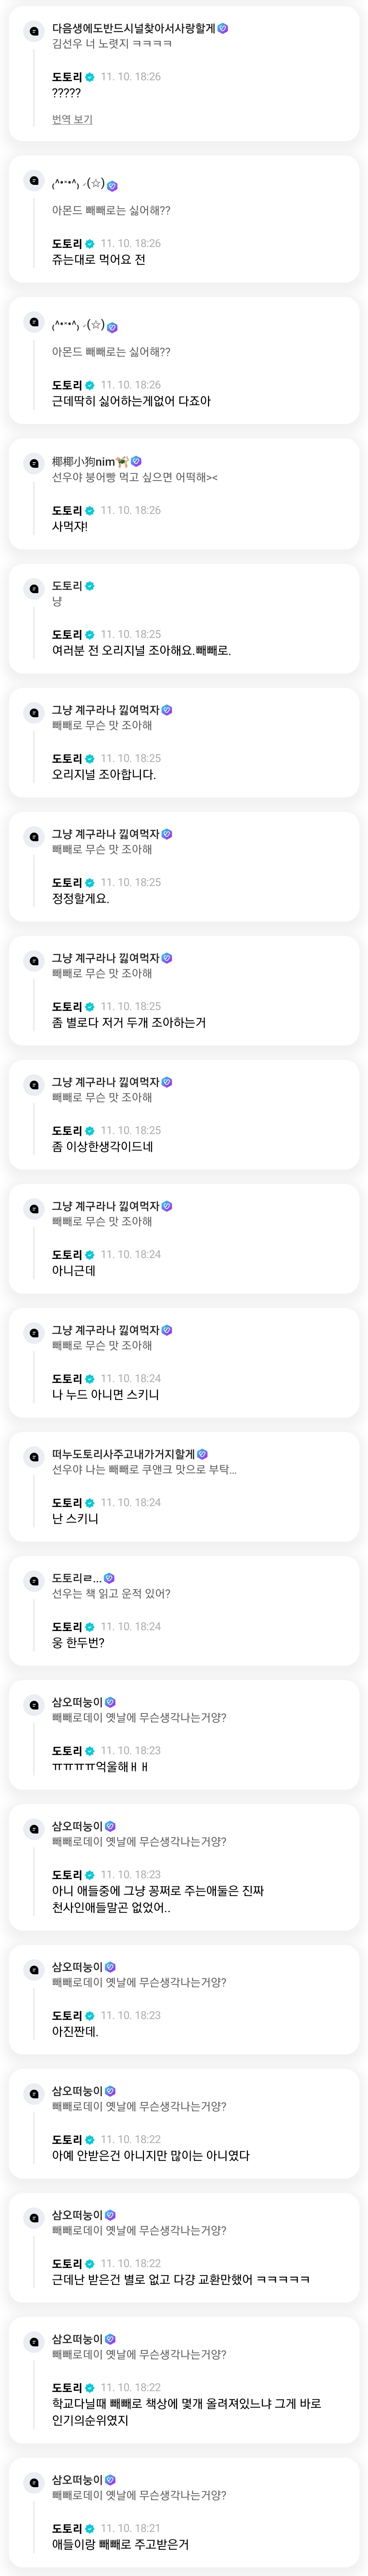Click comment "선우야 붕어빵 먹고 싶으면 어떡해><"
The image size is (368, 2576).
coord(135,478)
